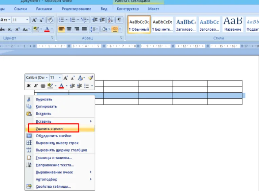Choose Копировать in context menu
The width and height of the screenshot is (259, 191).
60,106
